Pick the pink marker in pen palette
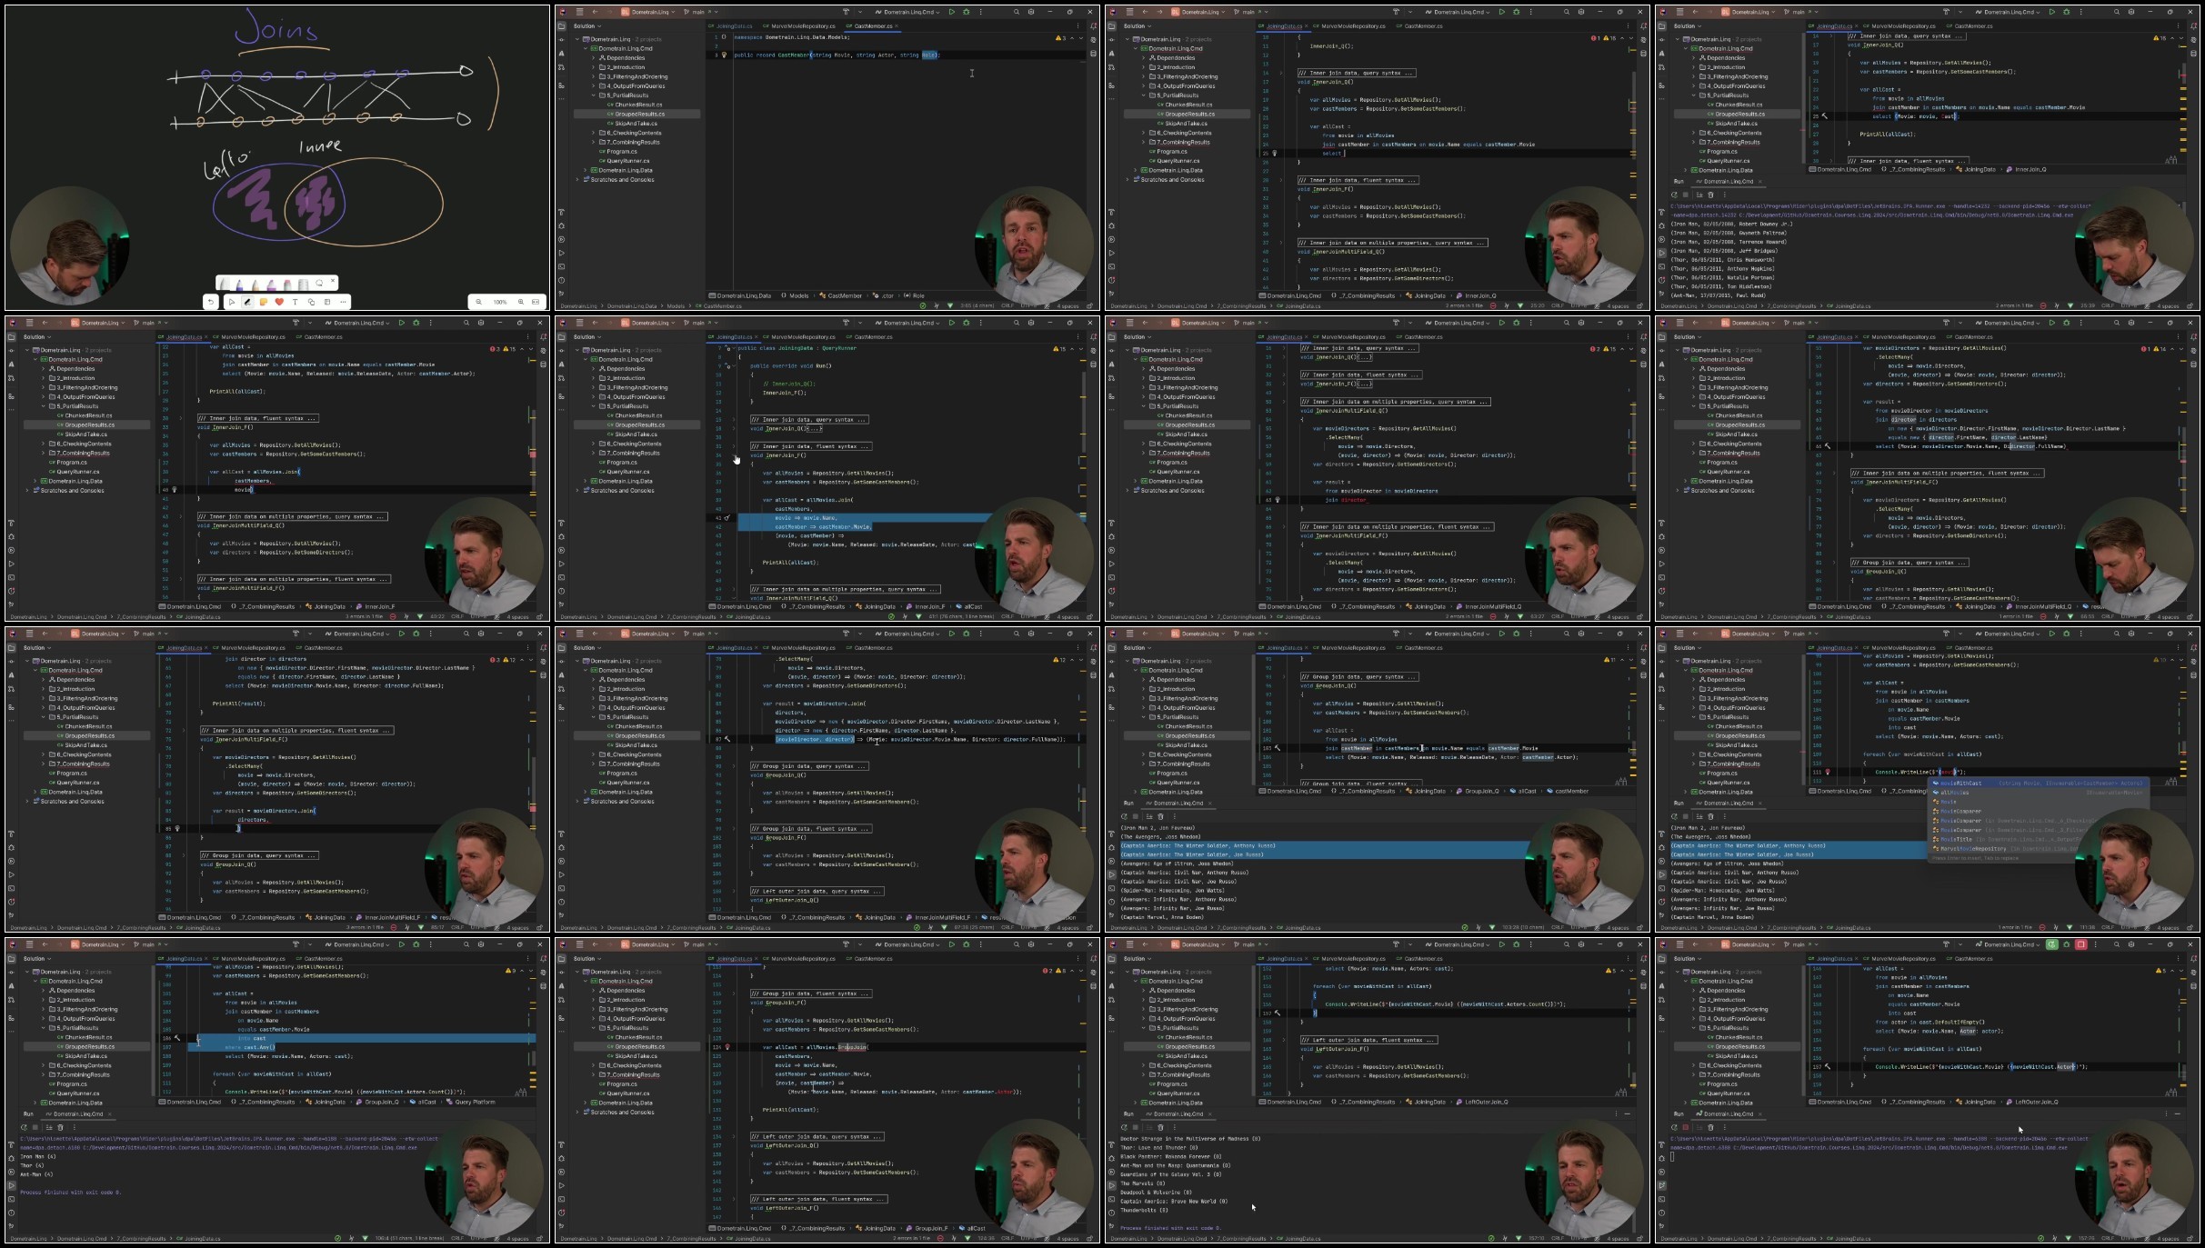Viewport: 2205px width, 1248px height. click(272, 285)
